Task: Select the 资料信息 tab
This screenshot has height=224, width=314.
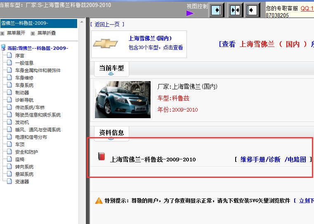Action: coord(111,133)
